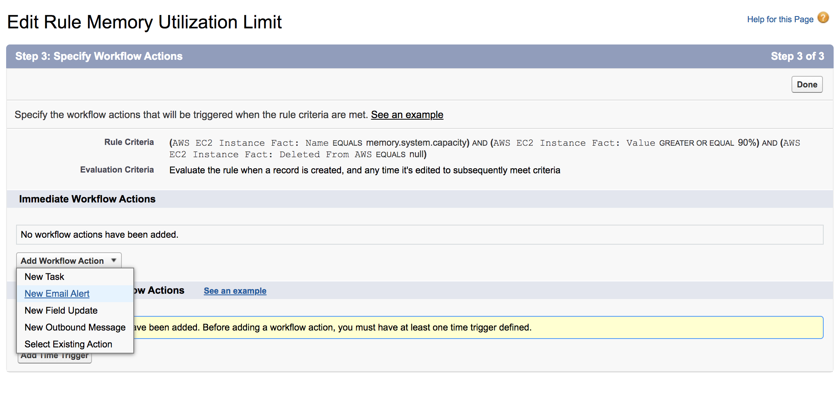Choose New Outbound Message option
The image size is (839, 398).
[x=75, y=327]
